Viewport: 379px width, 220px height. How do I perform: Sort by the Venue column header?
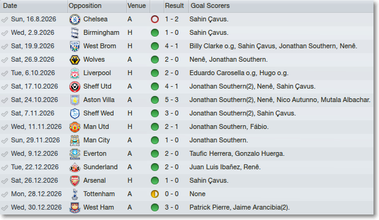[x=138, y=5]
